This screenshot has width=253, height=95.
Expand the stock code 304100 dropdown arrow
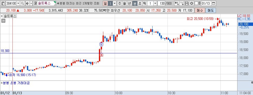(x=18, y=3)
